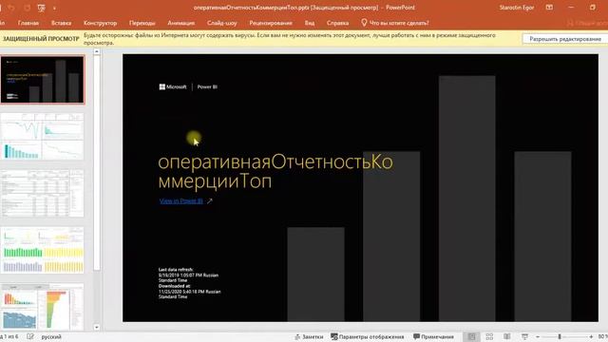Click the 'ЗАЩИЩЕННЫЙ ПРОСМОТР' label
This screenshot has width=608, height=342.
tap(41, 39)
